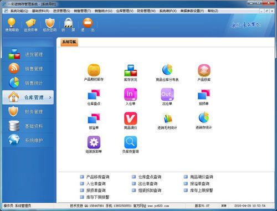This screenshot has height=211, width=277.
Task: Click the version V1.07 status bar text
Action: (202, 205)
